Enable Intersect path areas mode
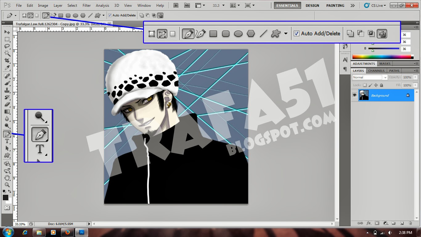Image resolution: width=421 pixels, height=237 pixels. (x=154, y=15)
